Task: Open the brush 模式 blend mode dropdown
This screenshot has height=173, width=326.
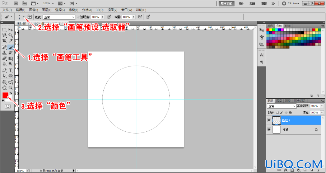Action: pyautogui.click(x=59, y=17)
